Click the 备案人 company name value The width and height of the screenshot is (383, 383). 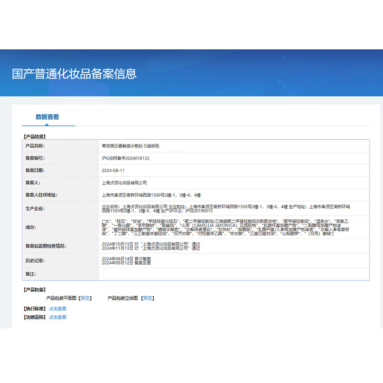point(124,182)
